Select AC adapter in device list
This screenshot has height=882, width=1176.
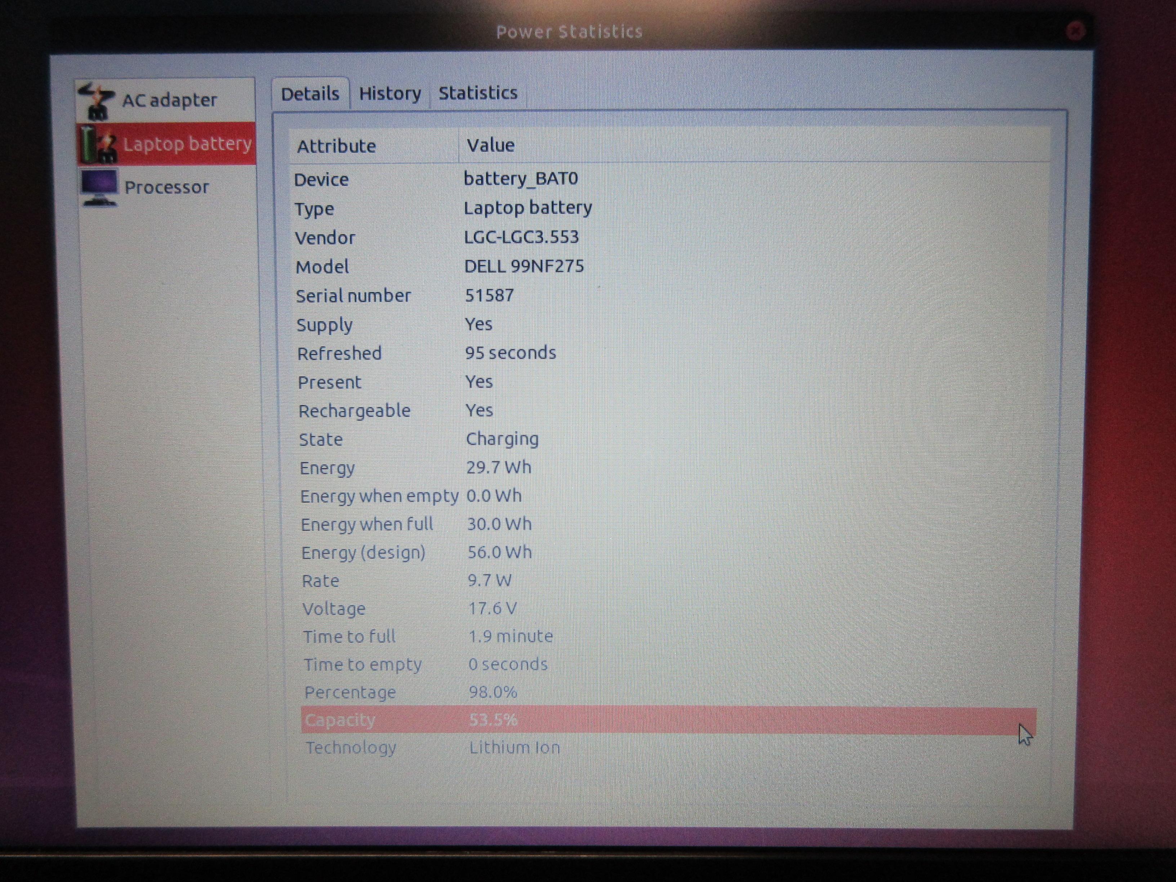coord(165,101)
